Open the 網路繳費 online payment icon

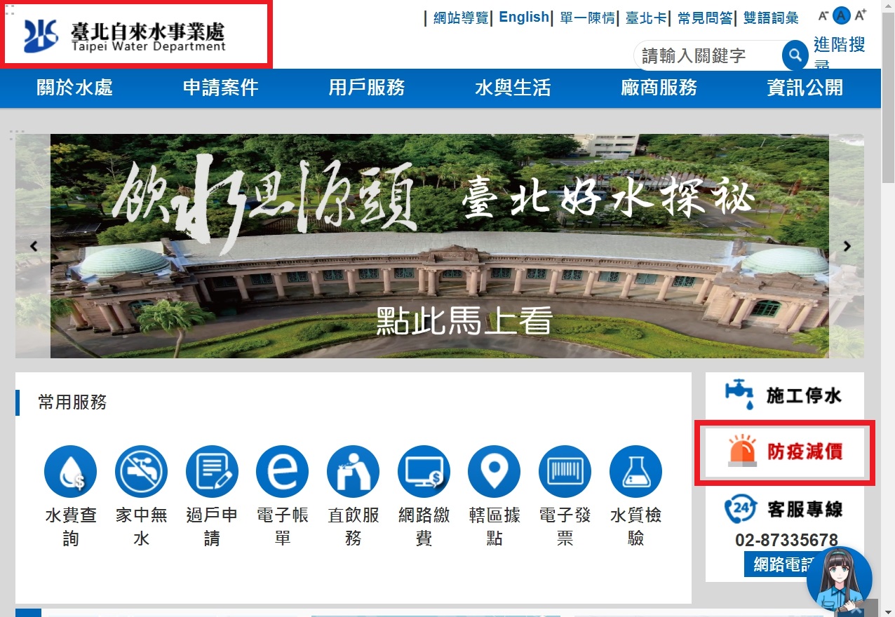tap(424, 472)
